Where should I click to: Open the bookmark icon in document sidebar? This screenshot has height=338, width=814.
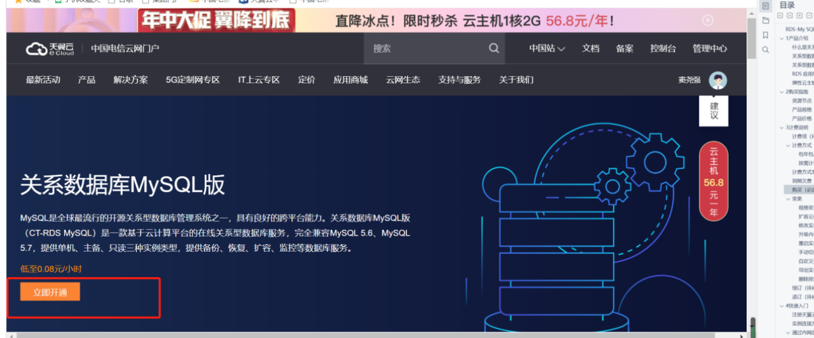pos(766,35)
